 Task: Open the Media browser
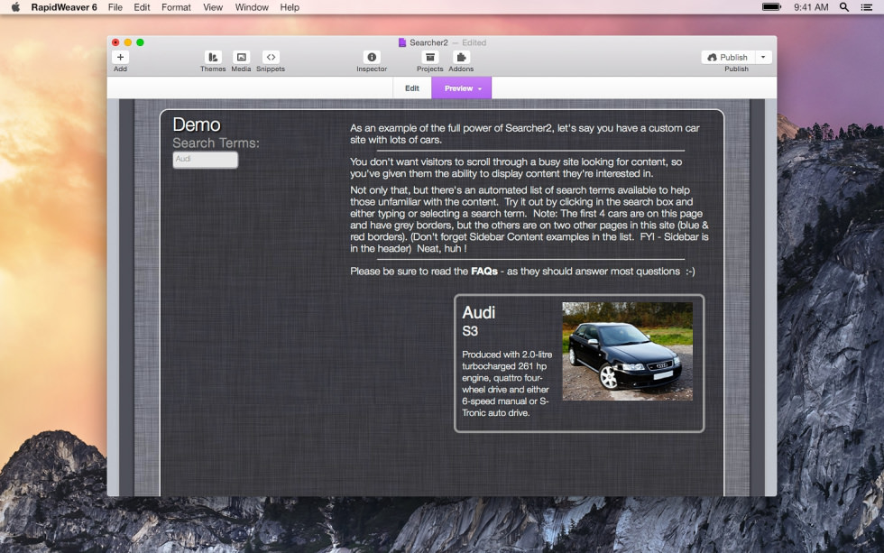point(242,57)
